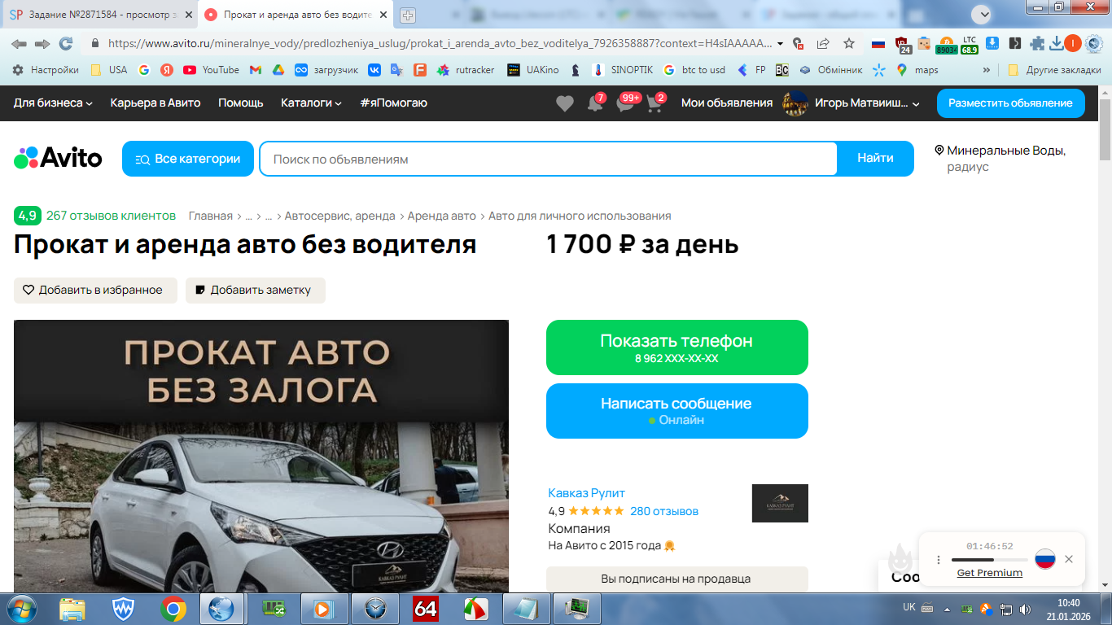This screenshot has height=625, width=1112.
Task: Open the UAKino bookmark
Action: (x=533, y=70)
